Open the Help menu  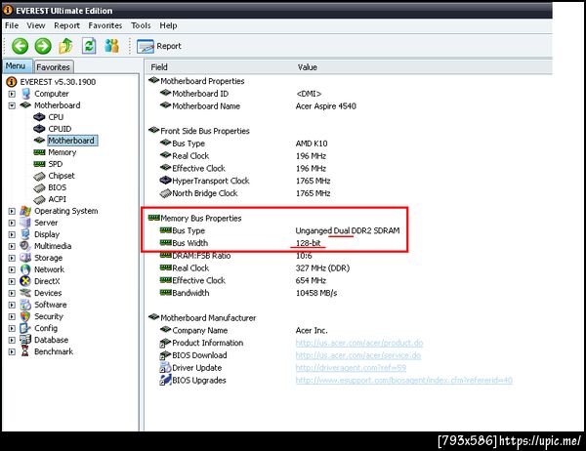pos(168,25)
